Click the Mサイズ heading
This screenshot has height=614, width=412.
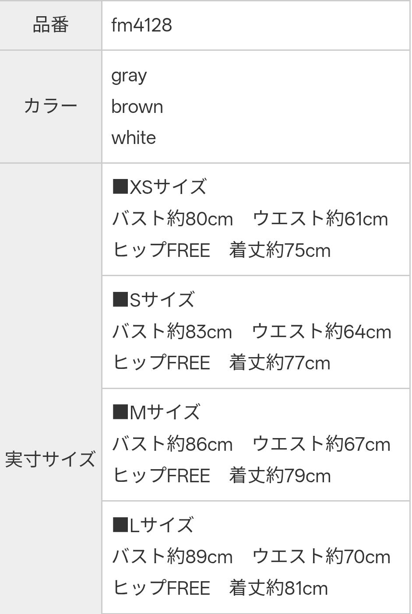point(156,412)
